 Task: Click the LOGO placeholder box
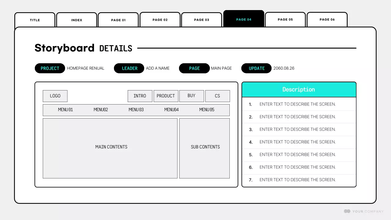[x=55, y=96]
